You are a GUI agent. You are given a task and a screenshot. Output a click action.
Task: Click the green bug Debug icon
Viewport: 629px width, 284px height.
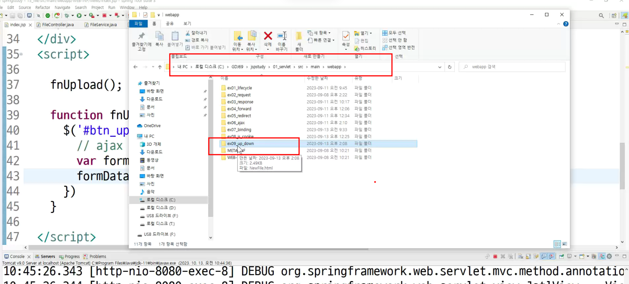(67, 16)
